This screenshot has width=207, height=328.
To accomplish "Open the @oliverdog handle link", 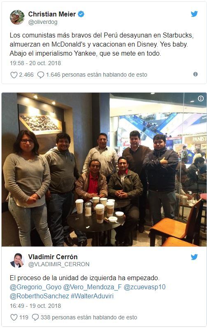I will (x=43, y=22).
